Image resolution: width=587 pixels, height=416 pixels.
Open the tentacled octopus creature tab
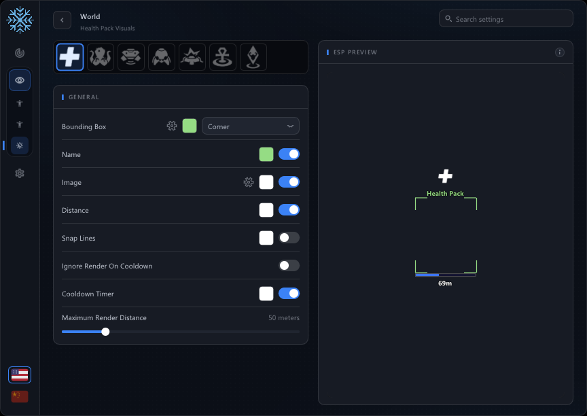pyautogui.click(x=101, y=57)
